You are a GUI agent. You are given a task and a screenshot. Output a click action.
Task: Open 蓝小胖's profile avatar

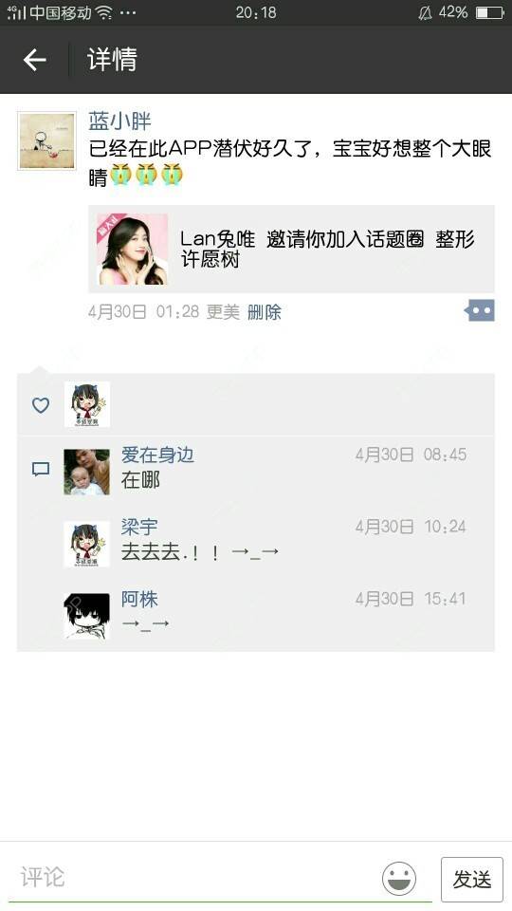click(x=47, y=140)
